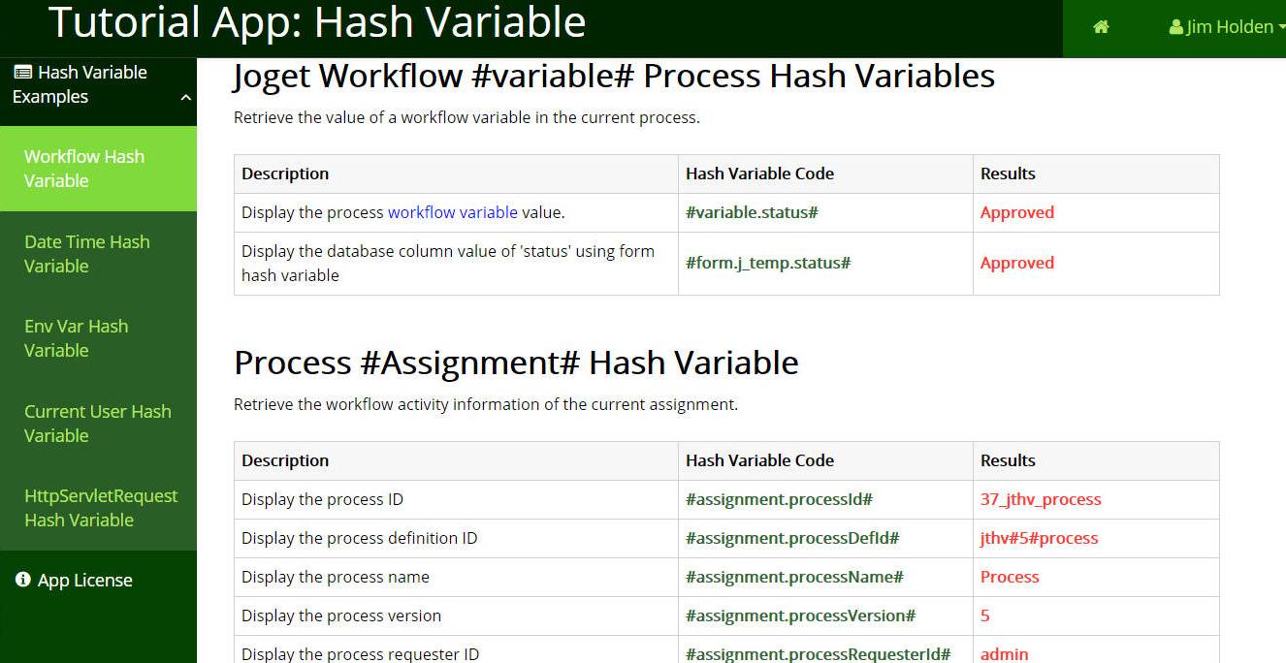Click the list icon next to Hash Variable Examples
Image resolution: width=1286 pixels, height=663 pixels.
[22, 72]
